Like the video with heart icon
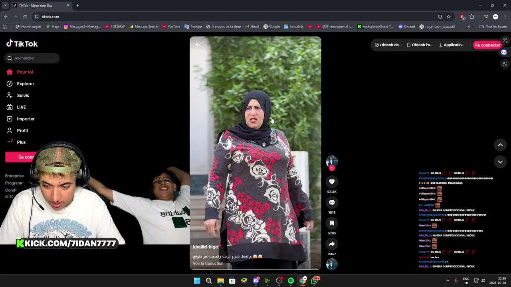 [332, 182]
